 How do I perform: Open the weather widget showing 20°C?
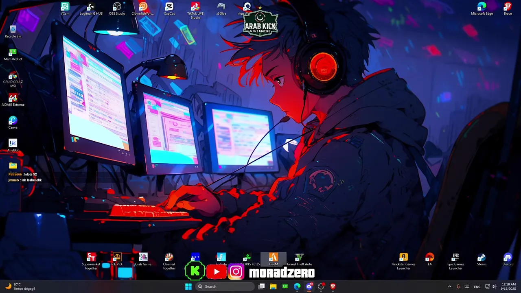click(20, 286)
